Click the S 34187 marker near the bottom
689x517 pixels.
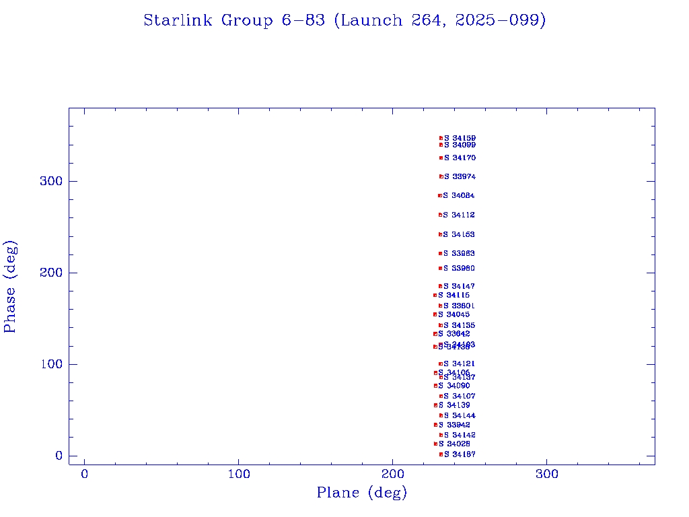pos(441,454)
